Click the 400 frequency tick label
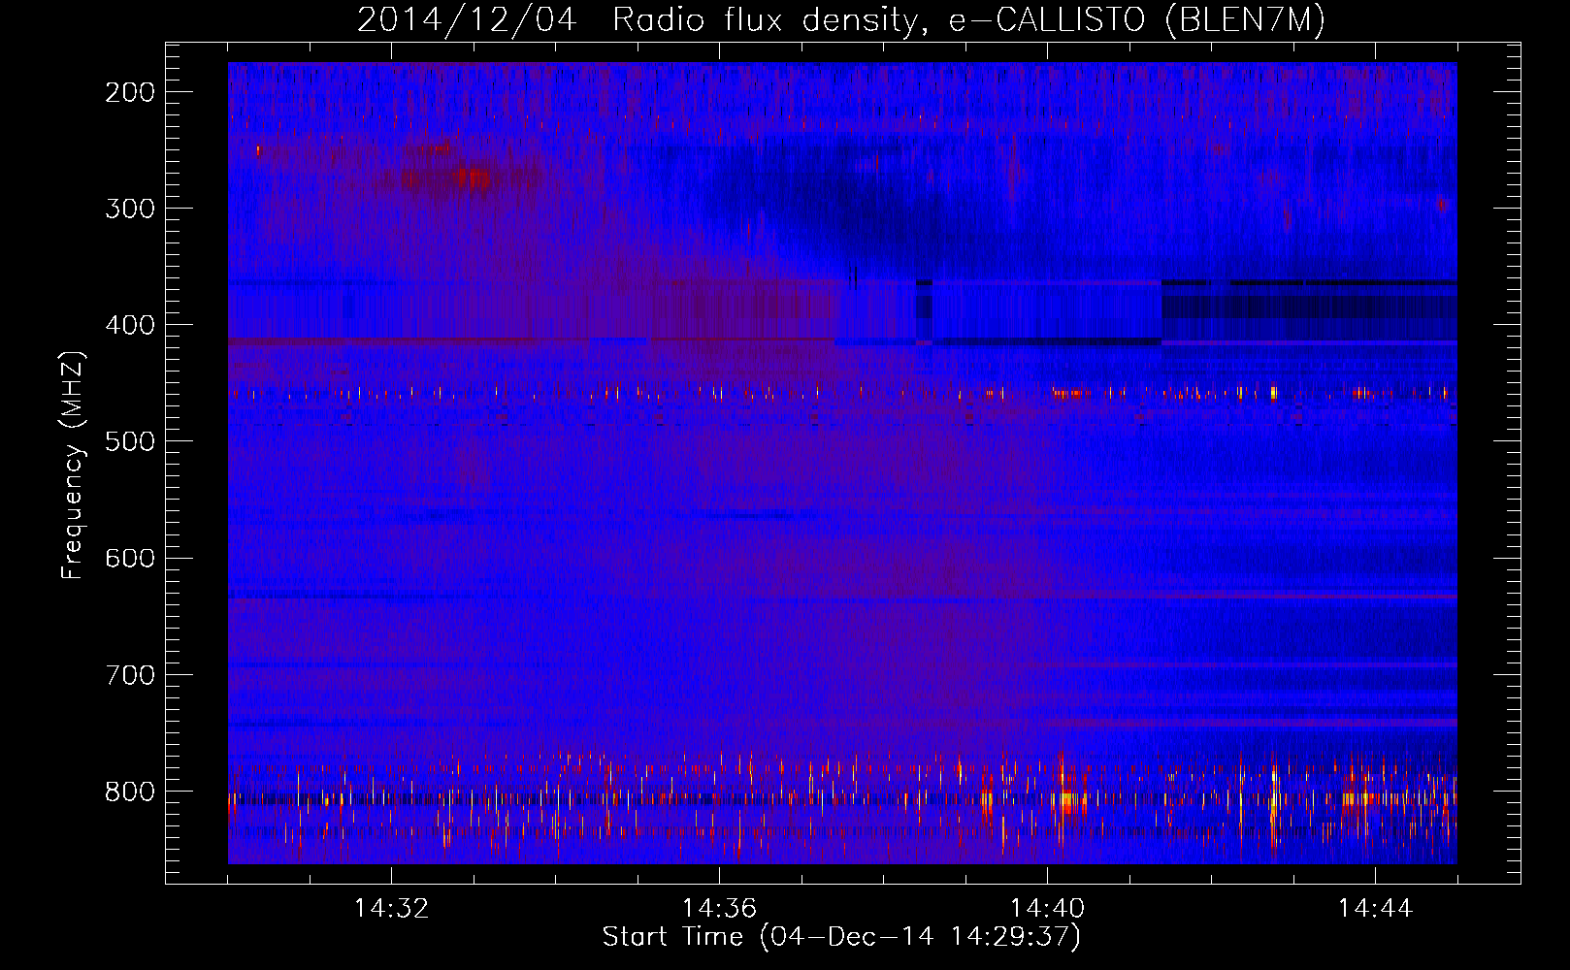The image size is (1570, 970). click(x=130, y=325)
